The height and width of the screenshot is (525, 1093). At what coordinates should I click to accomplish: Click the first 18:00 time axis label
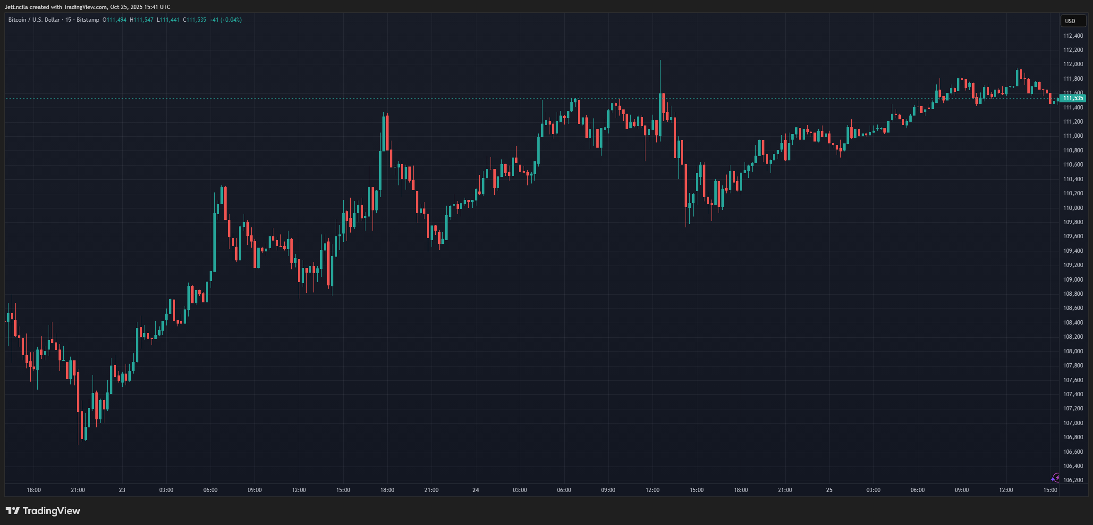[34, 490]
